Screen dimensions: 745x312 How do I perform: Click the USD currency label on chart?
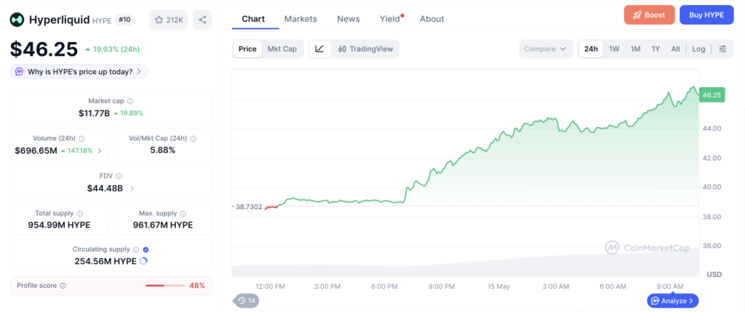tap(714, 274)
